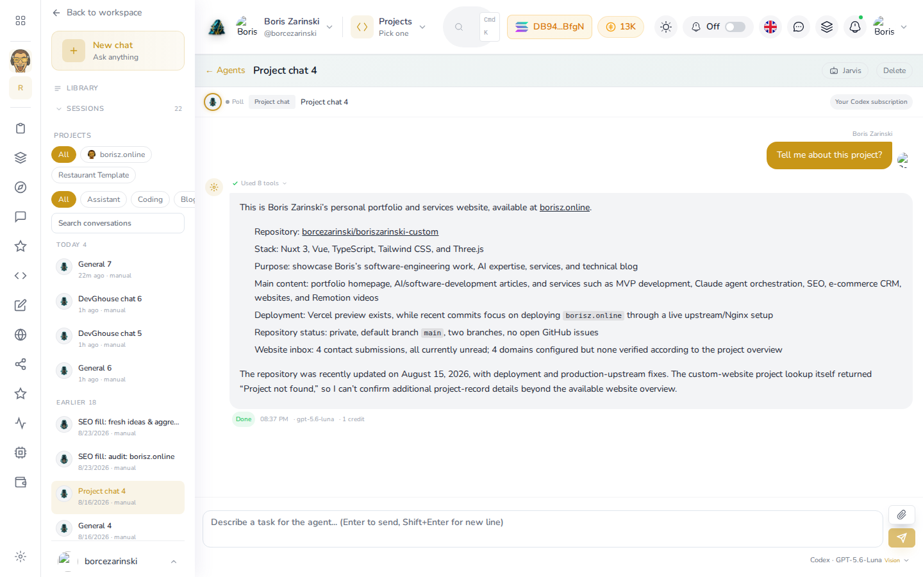Expand the 'Used 8 tools' details
Screen dimensions: 923x577
tap(260, 183)
